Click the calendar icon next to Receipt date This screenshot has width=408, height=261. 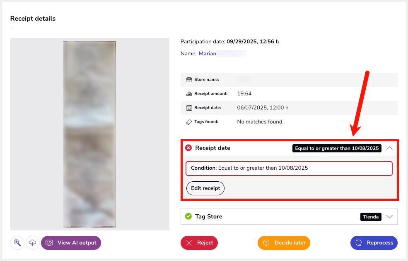(x=189, y=108)
